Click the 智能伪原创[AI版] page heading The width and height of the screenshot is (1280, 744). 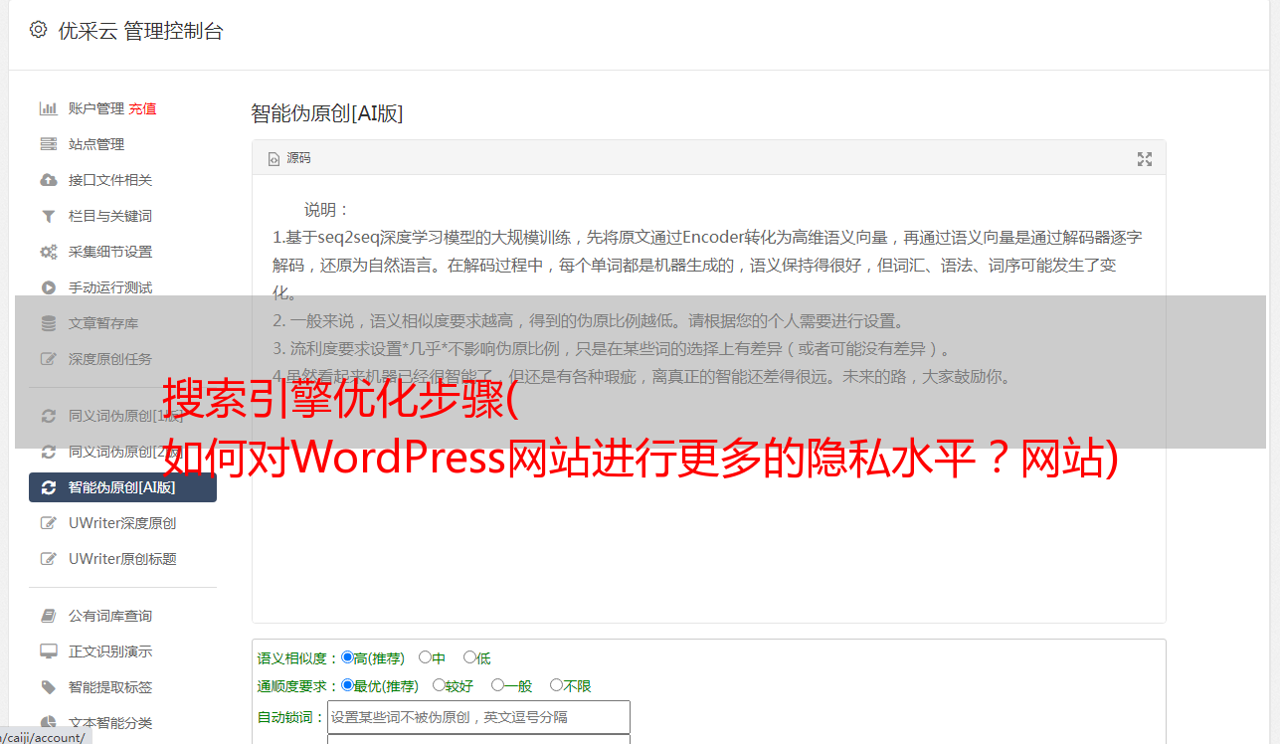[326, 113]
